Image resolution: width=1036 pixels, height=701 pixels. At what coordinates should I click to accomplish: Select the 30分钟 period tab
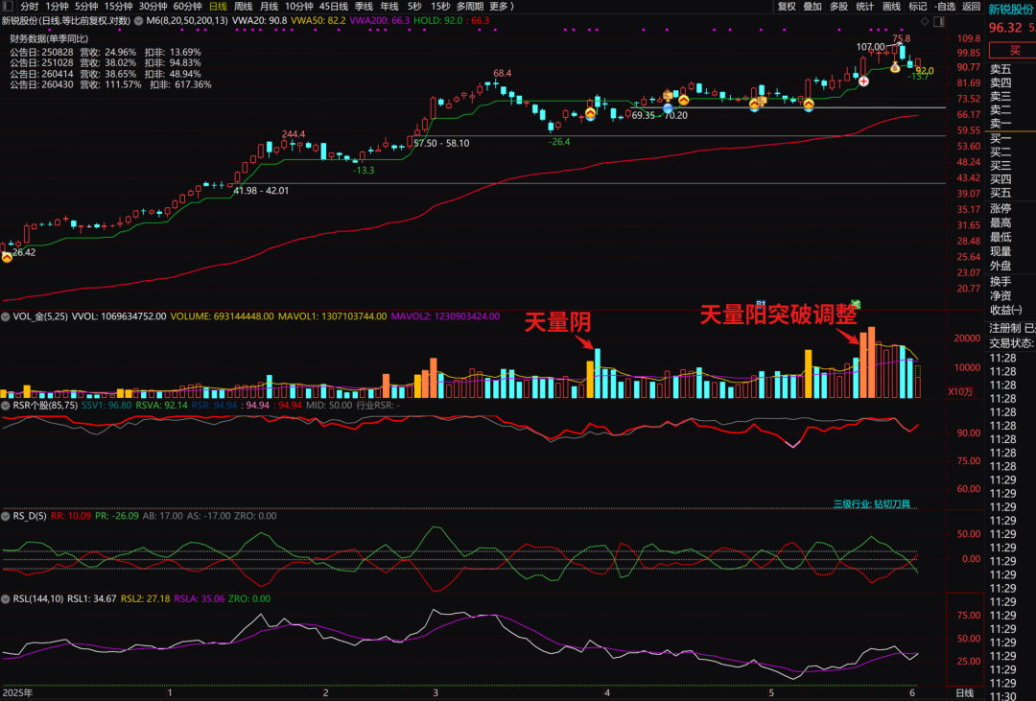(x=153, y=6)
